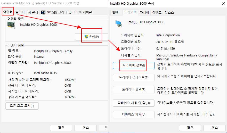Click the 칩 종류 label
Viewport: 227px width, 133px height.
coord(13,51)
